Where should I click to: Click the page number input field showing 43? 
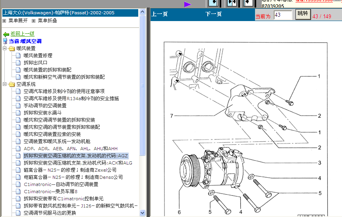coord(283,15)
